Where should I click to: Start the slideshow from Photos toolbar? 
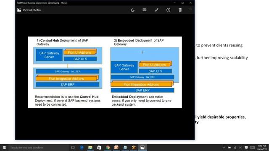[x=145, y=10]
